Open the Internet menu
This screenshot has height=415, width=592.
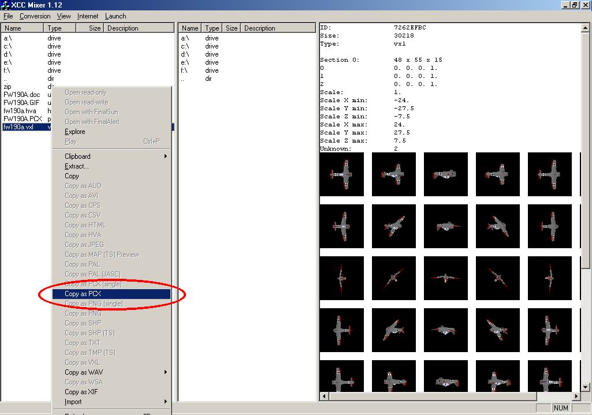point(88,16)
